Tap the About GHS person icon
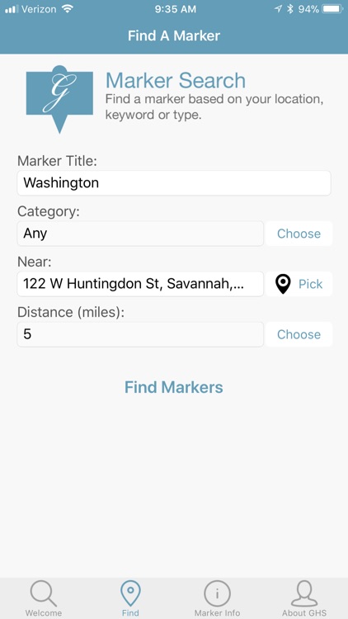 304,593
